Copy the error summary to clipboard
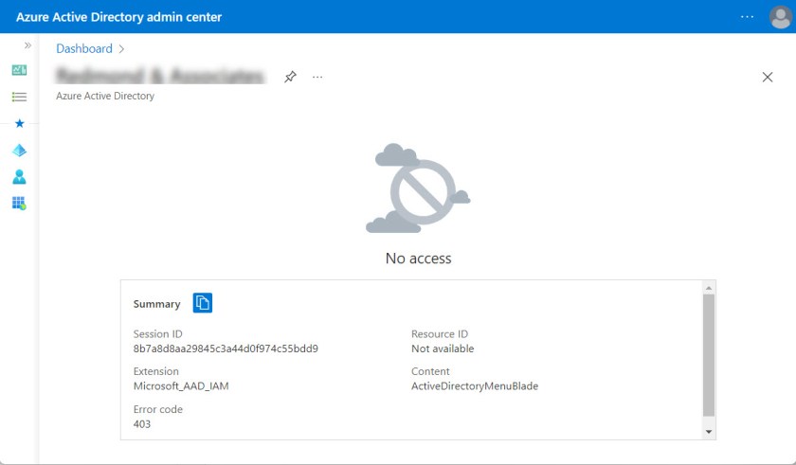 [x=203, y=303]
